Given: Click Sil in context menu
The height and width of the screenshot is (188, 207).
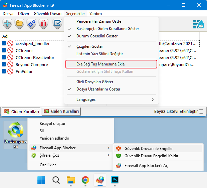Looking at the screenshot, I should (x=71, y=131).
